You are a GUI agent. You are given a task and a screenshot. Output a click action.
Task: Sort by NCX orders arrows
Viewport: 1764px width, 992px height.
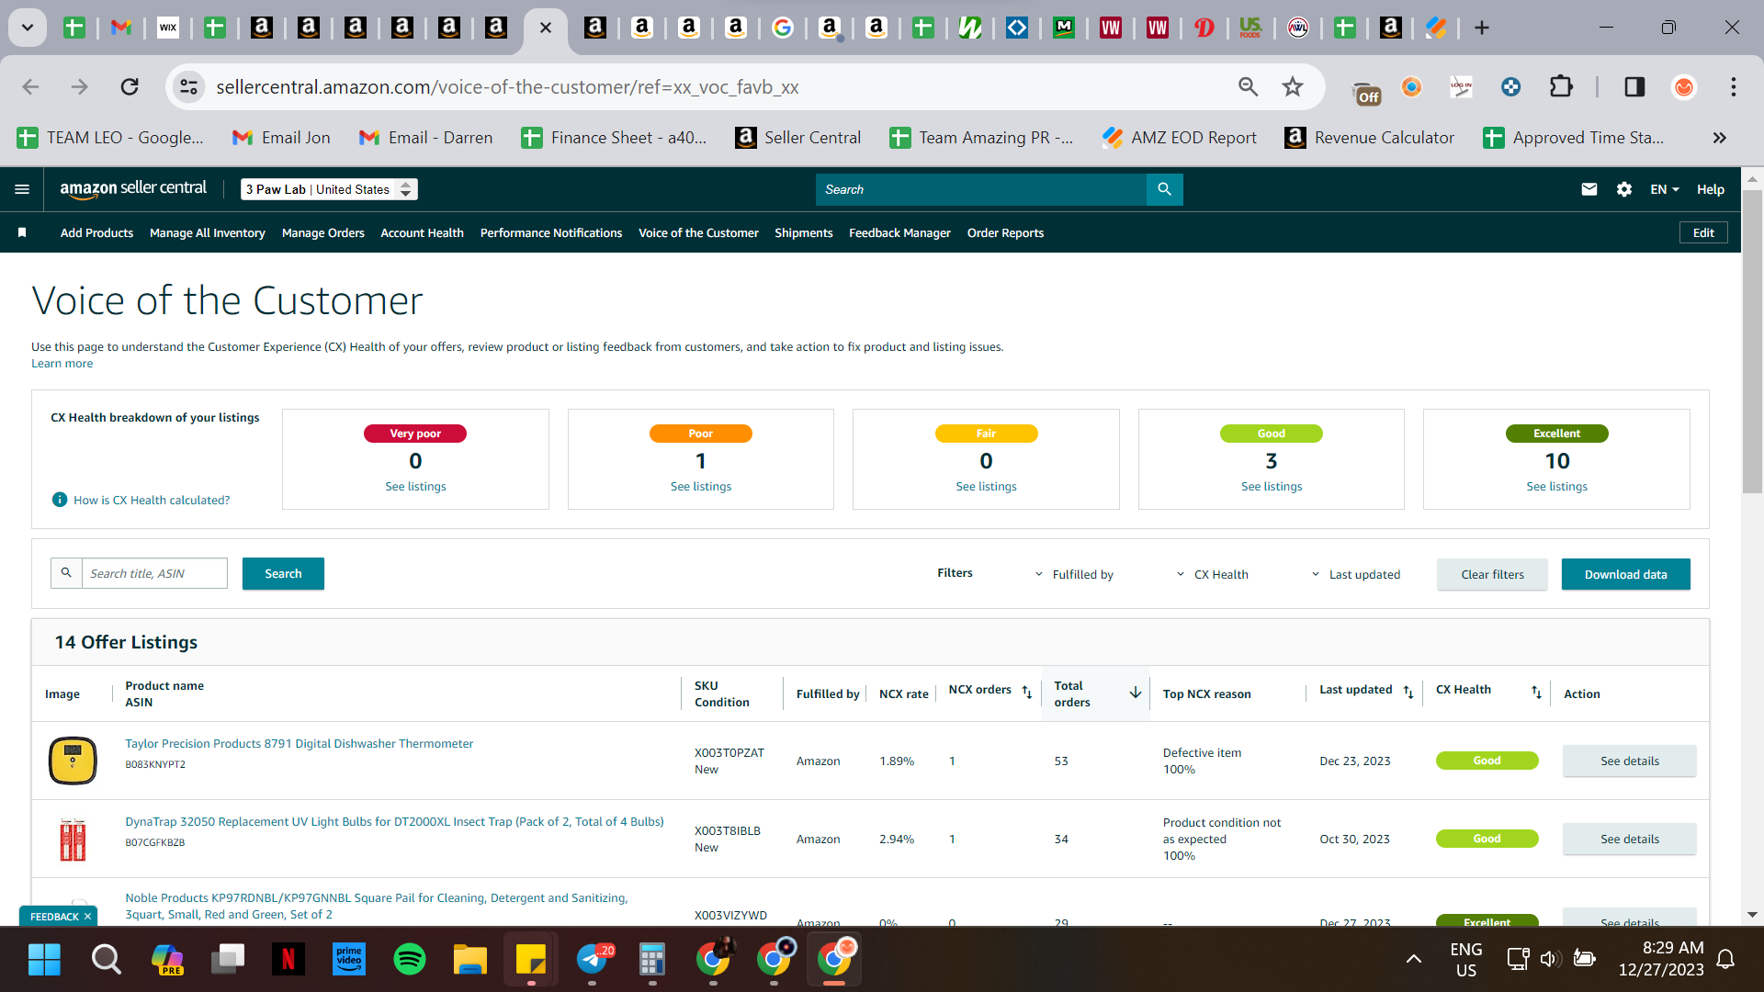(1026, 692)
